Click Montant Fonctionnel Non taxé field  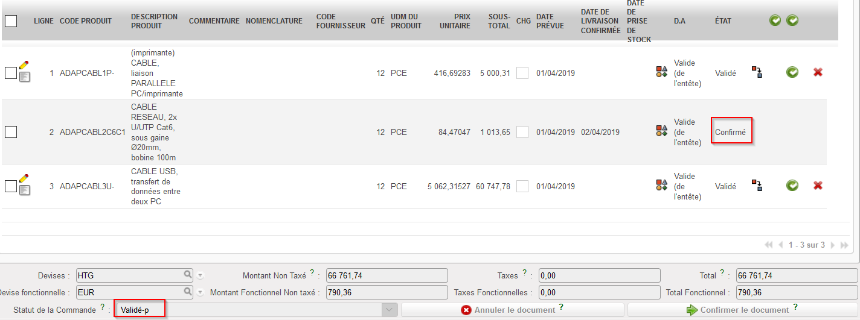point(387,293)
